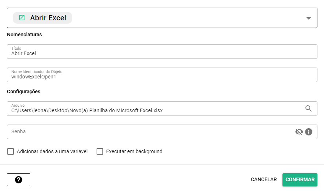Focus the Título text field

pyautogui.click(x=162, y=53)
